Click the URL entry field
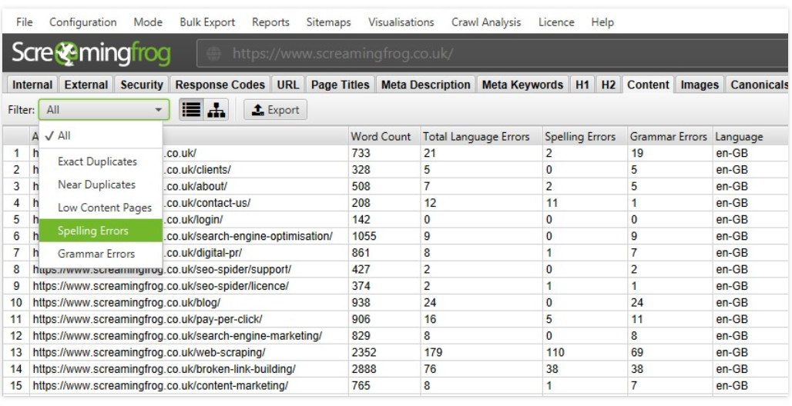 click(494, 54)
